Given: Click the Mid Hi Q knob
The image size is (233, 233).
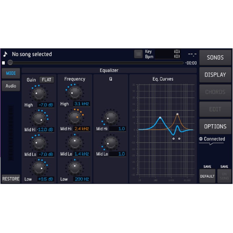Looking at the screenshot, I should click(111, 118).
